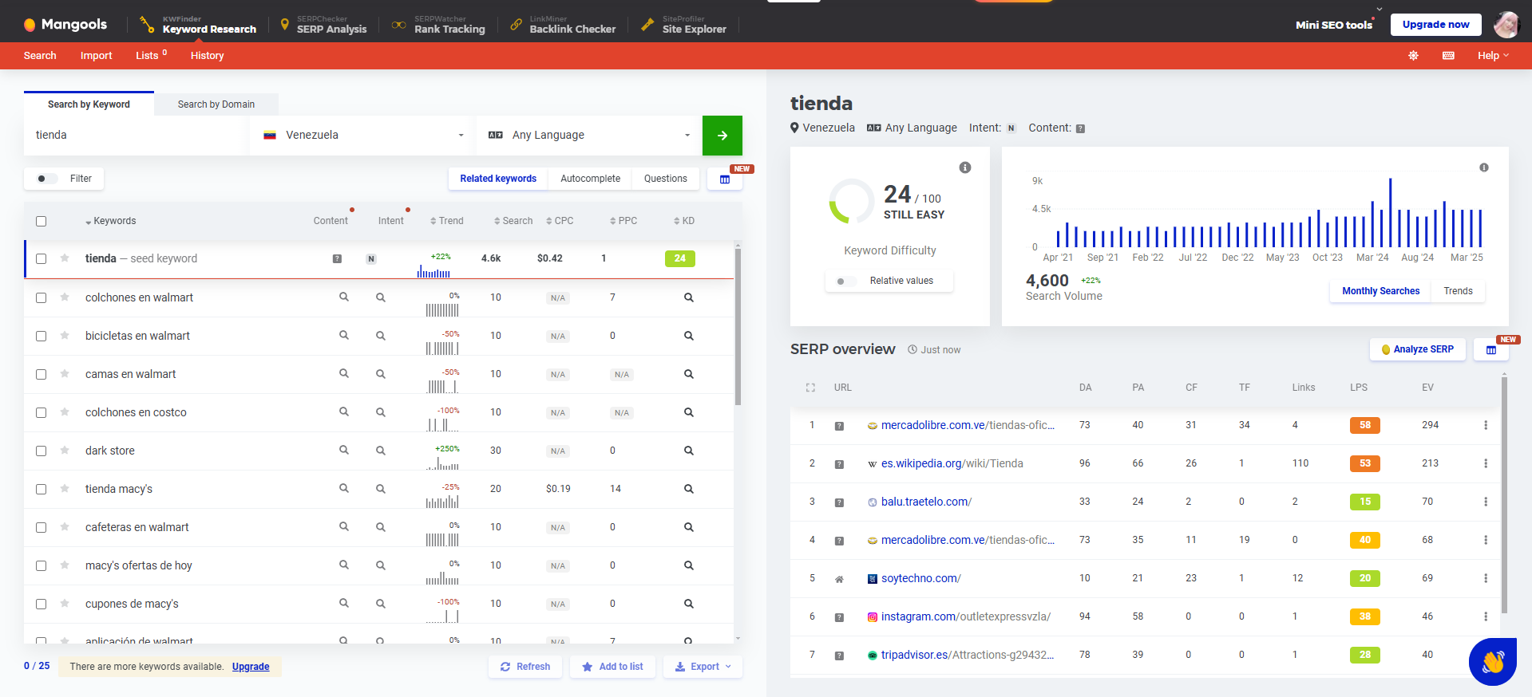Click keyword list vertical scrollbar
Image resolution: width=1532 pixels, height=697 pixels.
(x=738, y=327)
